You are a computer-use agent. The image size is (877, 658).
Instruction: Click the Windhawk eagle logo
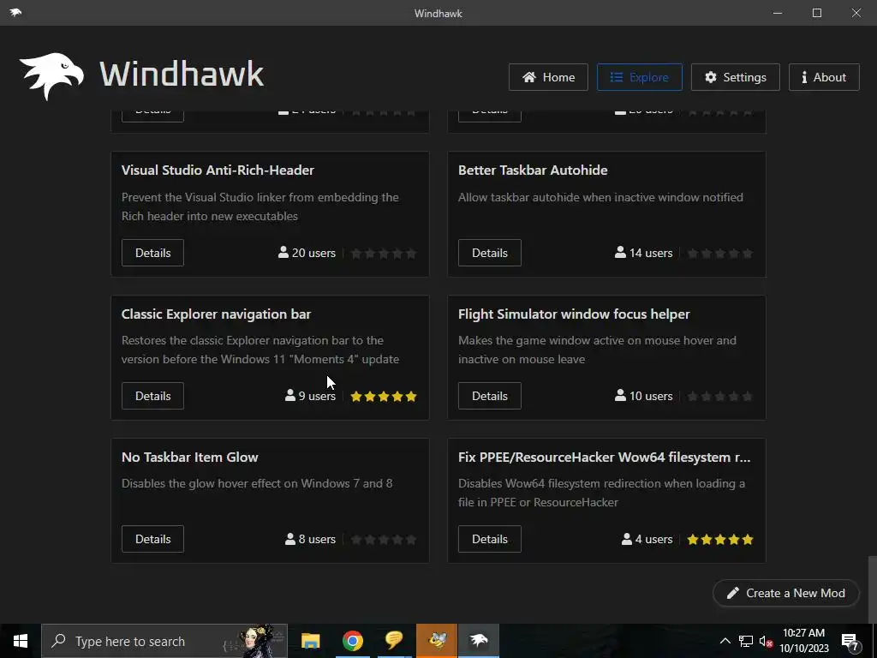(51, 75)
